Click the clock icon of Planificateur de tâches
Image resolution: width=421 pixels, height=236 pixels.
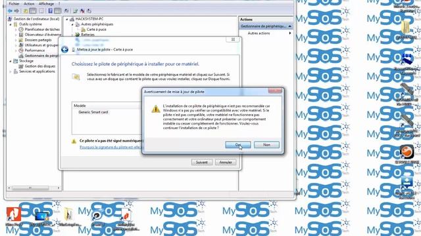[x=21, y=29]
